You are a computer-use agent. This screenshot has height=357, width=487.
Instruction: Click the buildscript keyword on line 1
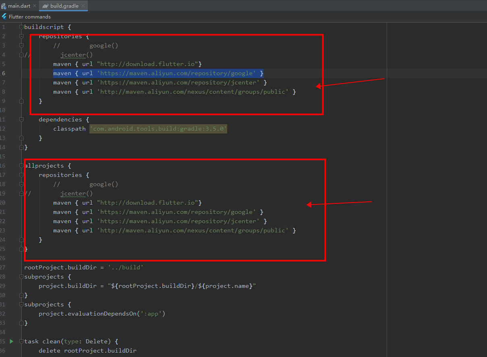pos(44,27)
